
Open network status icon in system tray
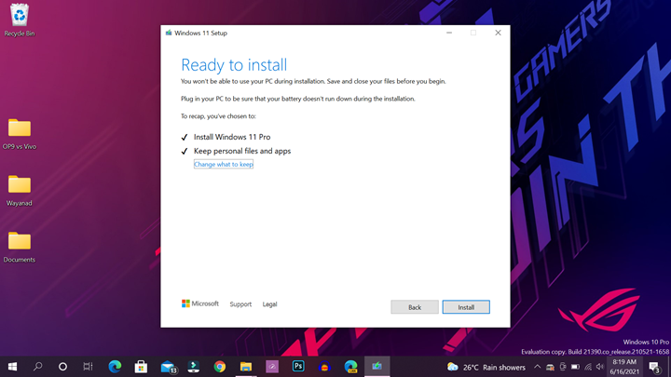[x=588, y=367]
